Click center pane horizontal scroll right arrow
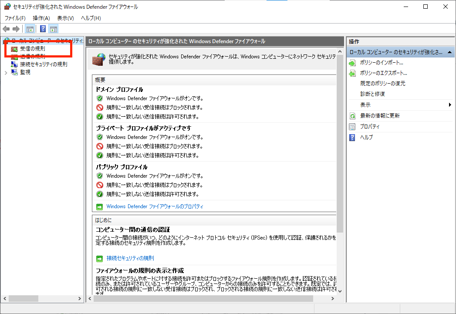 333,299
